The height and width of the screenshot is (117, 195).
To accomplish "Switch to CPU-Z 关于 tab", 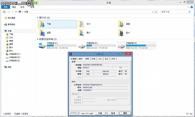I will point(113,59).
